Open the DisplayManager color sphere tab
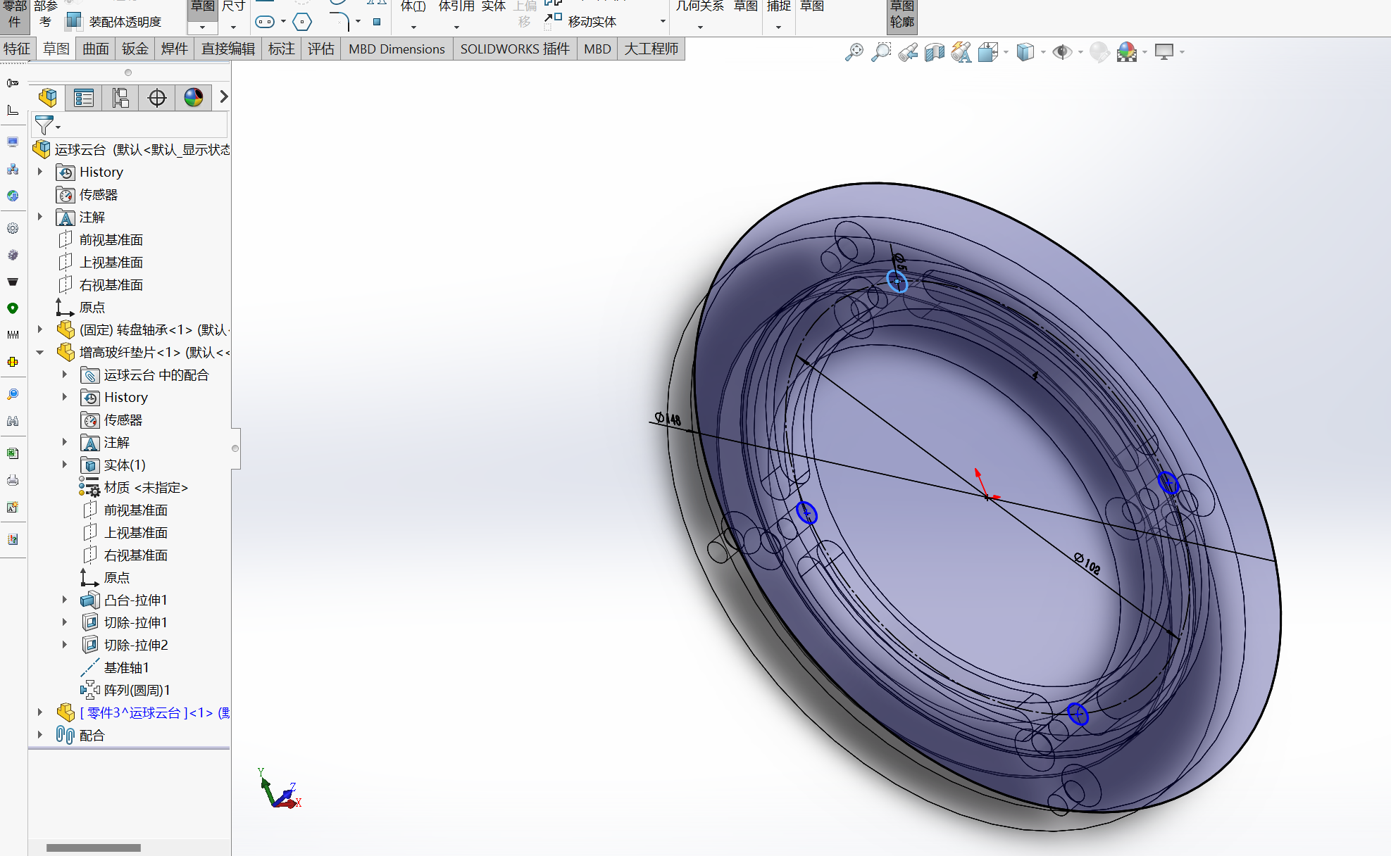 pyautogui.click(x=194, y=97)
